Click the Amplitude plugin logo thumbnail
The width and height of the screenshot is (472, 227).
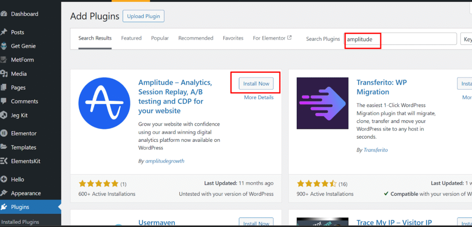(x=105, y=103)
